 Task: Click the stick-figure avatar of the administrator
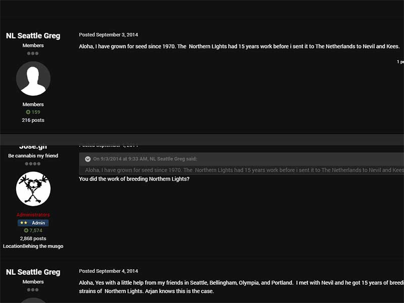click(x=33, y=189)
